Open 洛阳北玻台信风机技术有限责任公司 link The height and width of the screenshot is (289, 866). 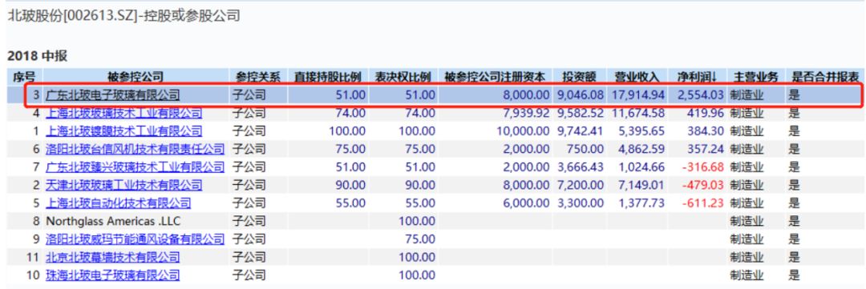(136, 149)
